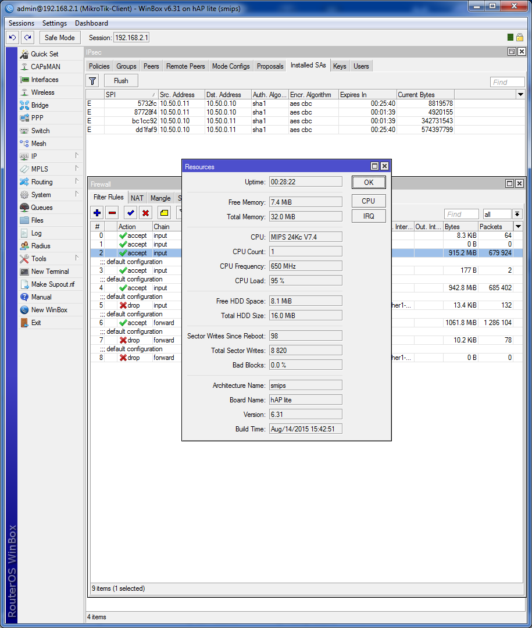
Task: Click the Undo arrow icon
Action: 12,38
